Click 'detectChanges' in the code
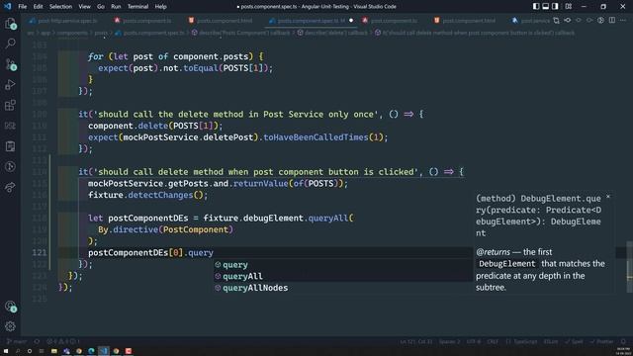This screenshot has height=356, width=633. click(x=160, y=195)
